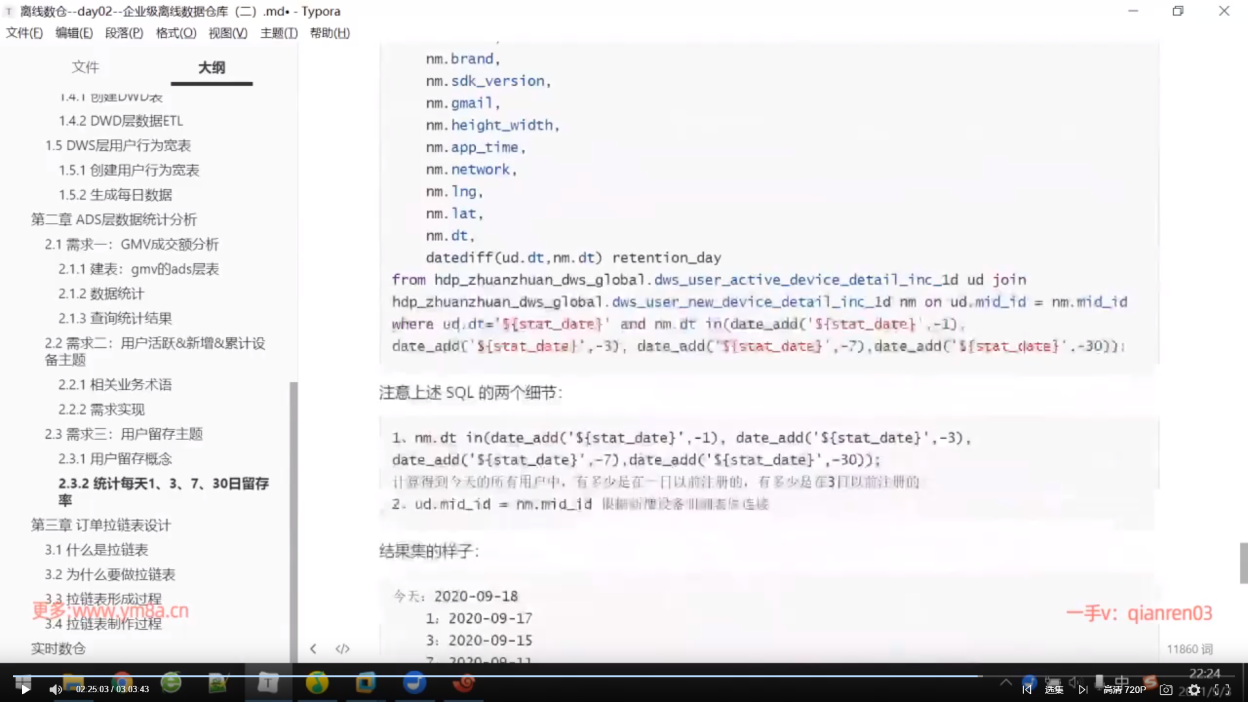The width and height of the screenshot is (1248, 702).
Task: Switch to the 大纲 outline tab
Action: [x=211, y=67]
